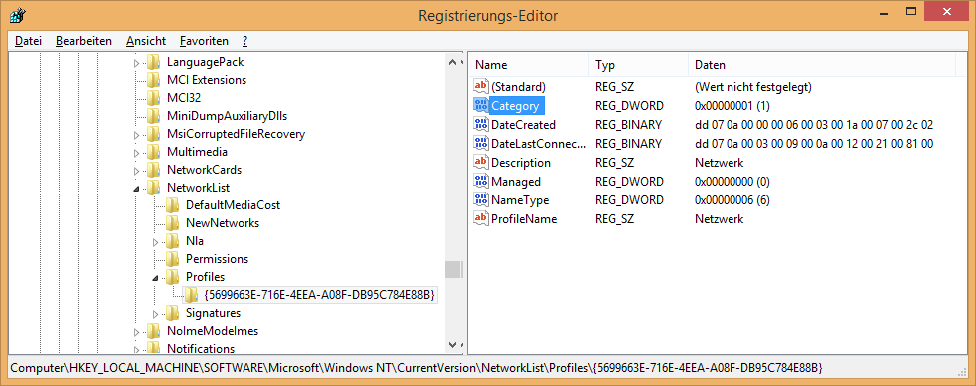The width and height of the screenshot is (976, 386).
Task: Click the registry path in status bar
Action: [417, 368]
